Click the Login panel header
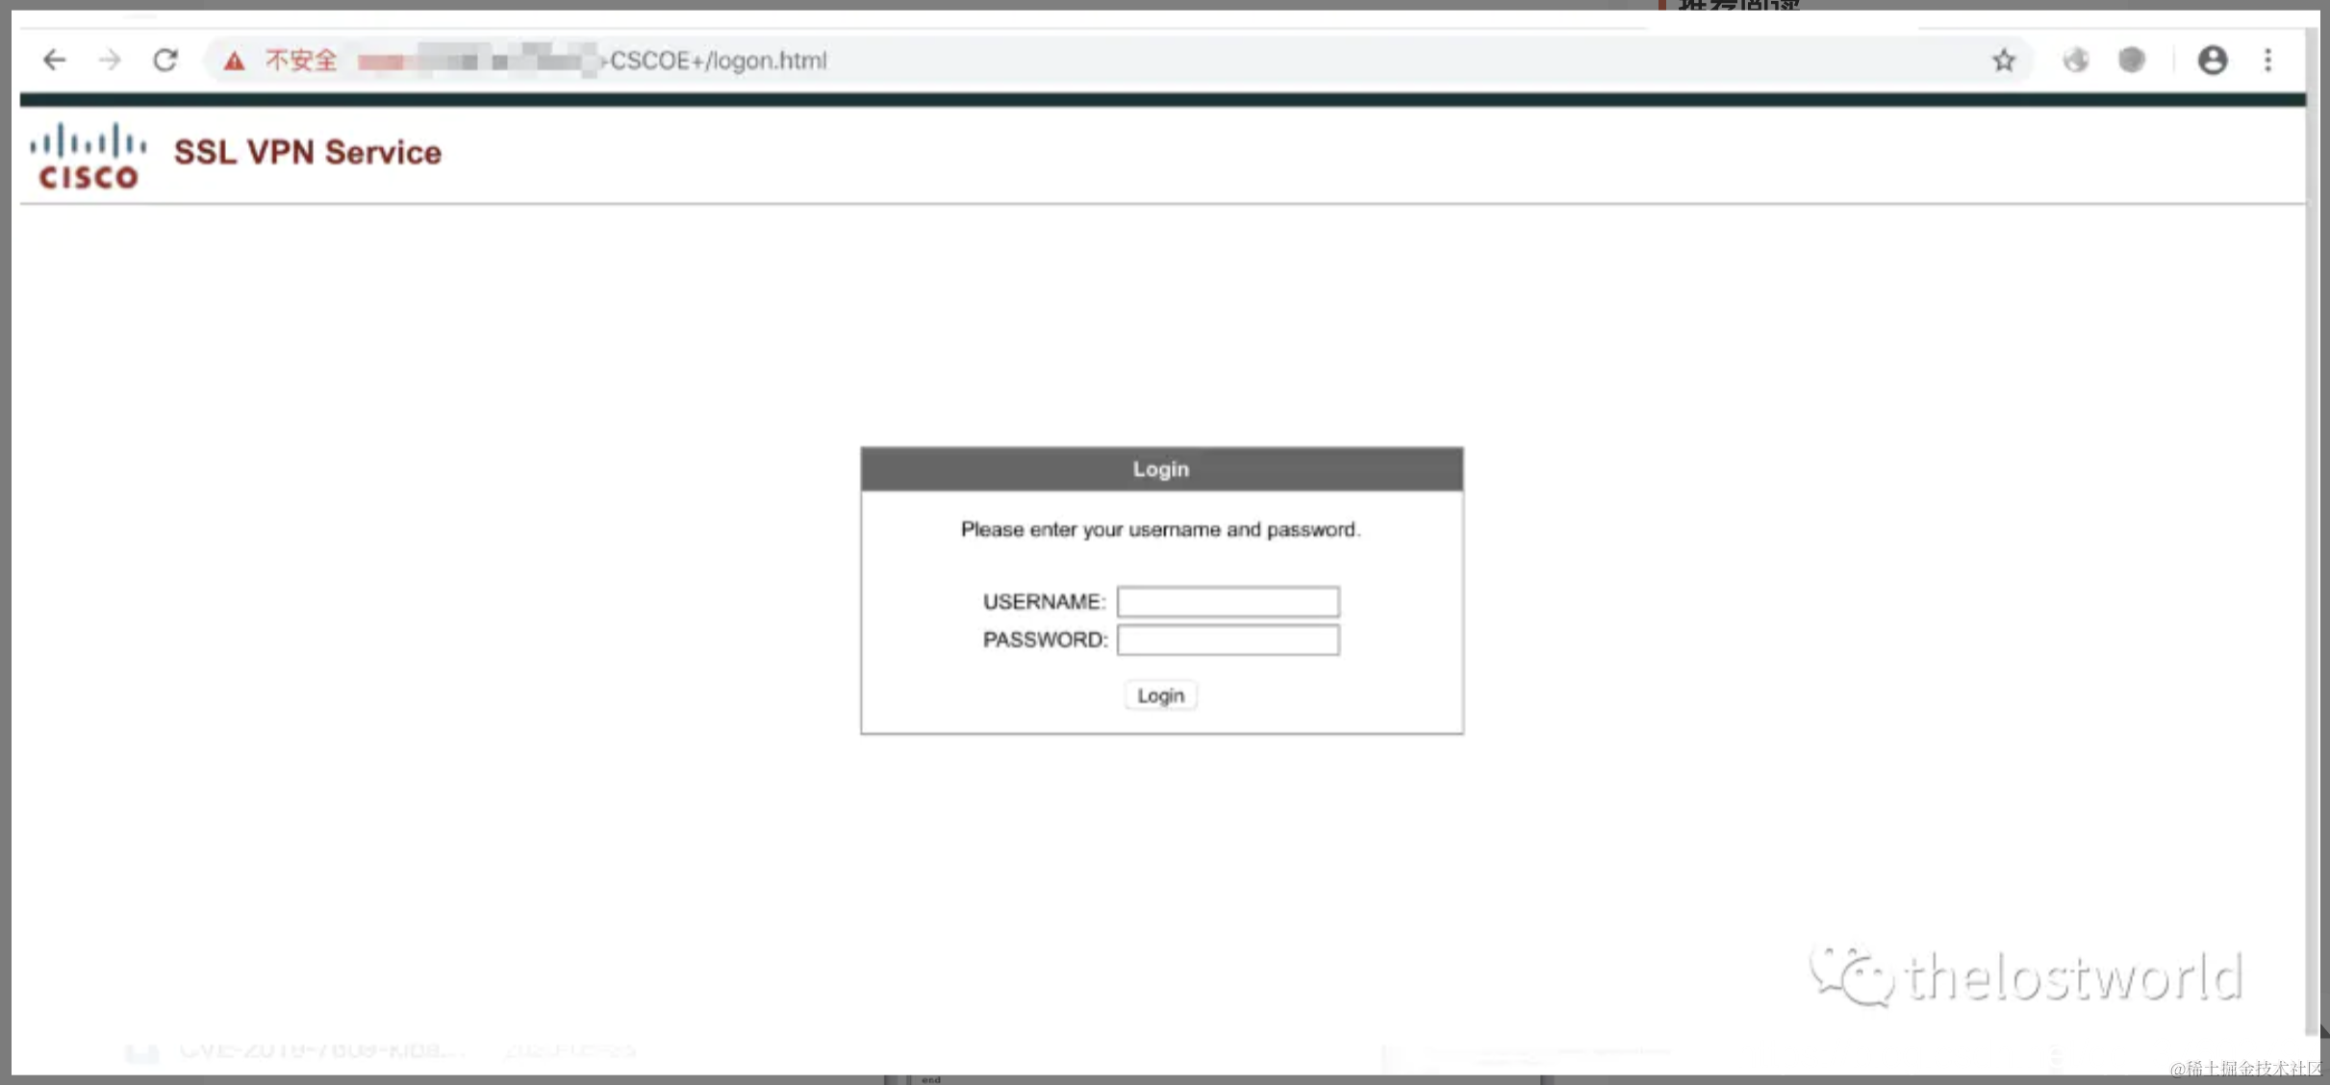Screen dimensions: 2330x1085 pos(1161,469)
